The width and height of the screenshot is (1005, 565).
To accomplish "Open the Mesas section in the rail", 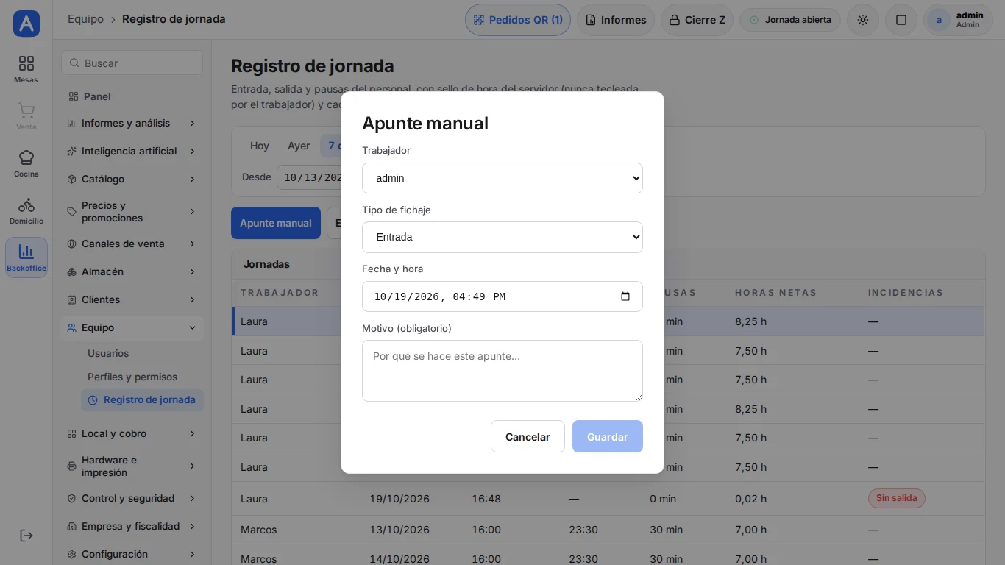I will pyautogui.click(x=26, y=69).
